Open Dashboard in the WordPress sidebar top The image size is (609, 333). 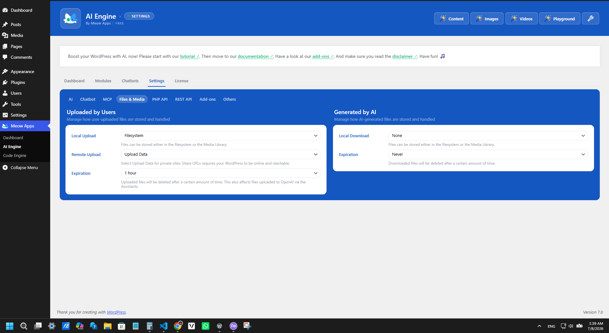(21, 10)
